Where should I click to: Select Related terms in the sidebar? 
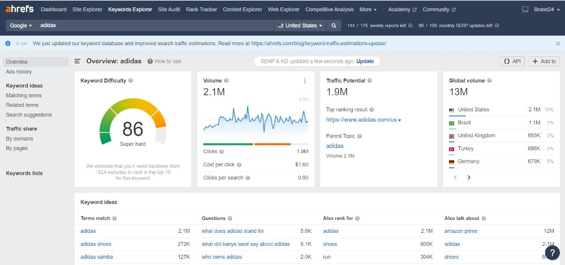point(22,105)
